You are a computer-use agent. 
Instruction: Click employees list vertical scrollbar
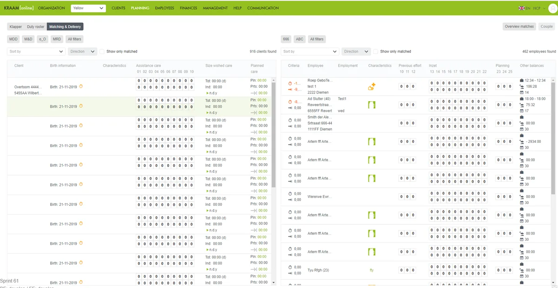553,139
